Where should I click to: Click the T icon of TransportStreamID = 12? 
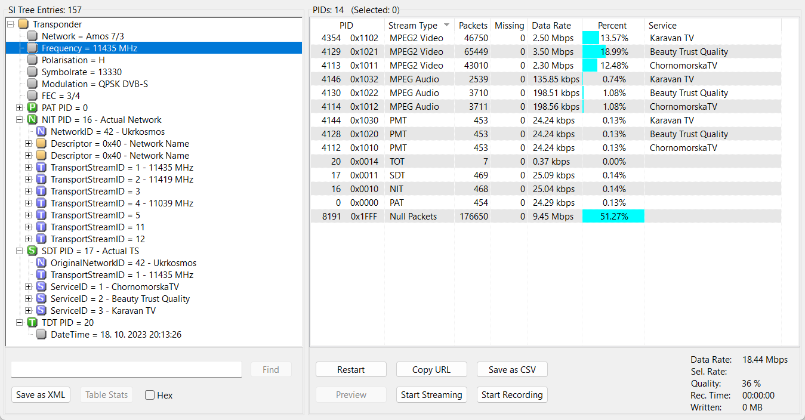[x=41, y=239]
